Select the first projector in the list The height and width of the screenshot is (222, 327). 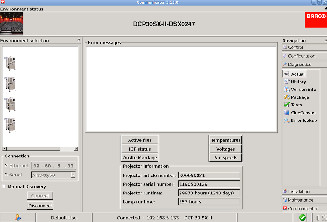coord(10,64)
